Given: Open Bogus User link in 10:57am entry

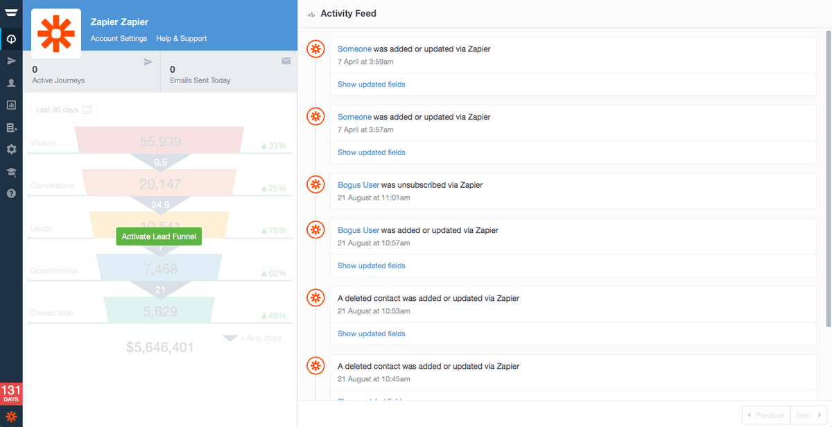Looking at the screenshot, I should [358, 230].
